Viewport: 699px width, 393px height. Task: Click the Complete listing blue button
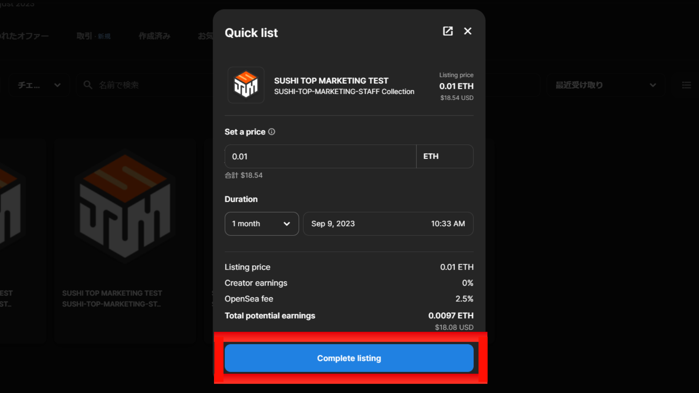(x=349, y=358)
